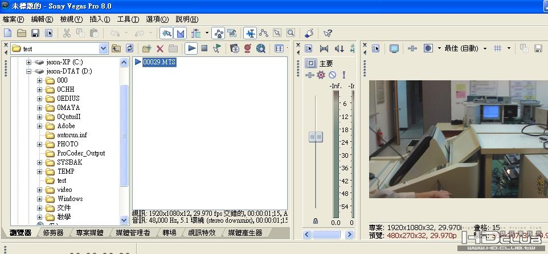Switch to the 視訊特效 tab
The image size is (548, 254).
[202, 233]
